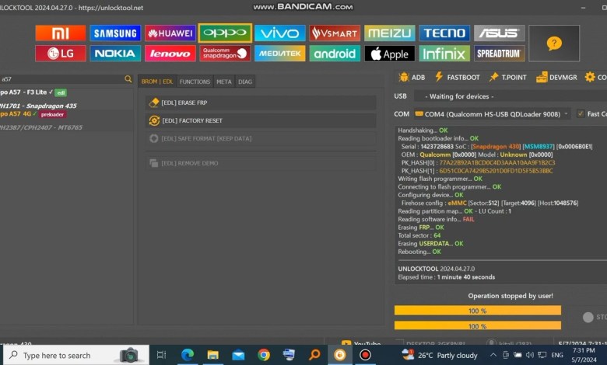Pick the MediaTek brand tile
Viewport: 607px width, 365px height.
coord(279,54)
